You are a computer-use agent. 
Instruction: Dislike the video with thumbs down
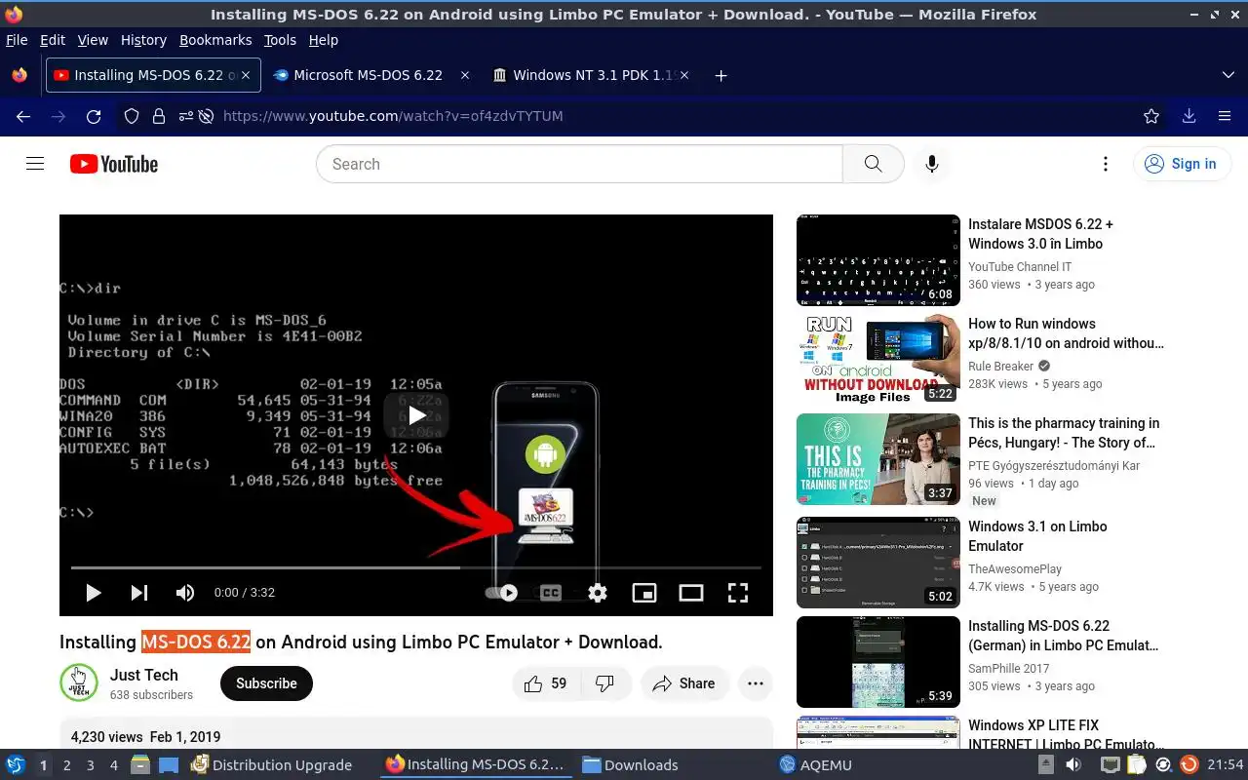pyautogui.click(x=604, y=683)
